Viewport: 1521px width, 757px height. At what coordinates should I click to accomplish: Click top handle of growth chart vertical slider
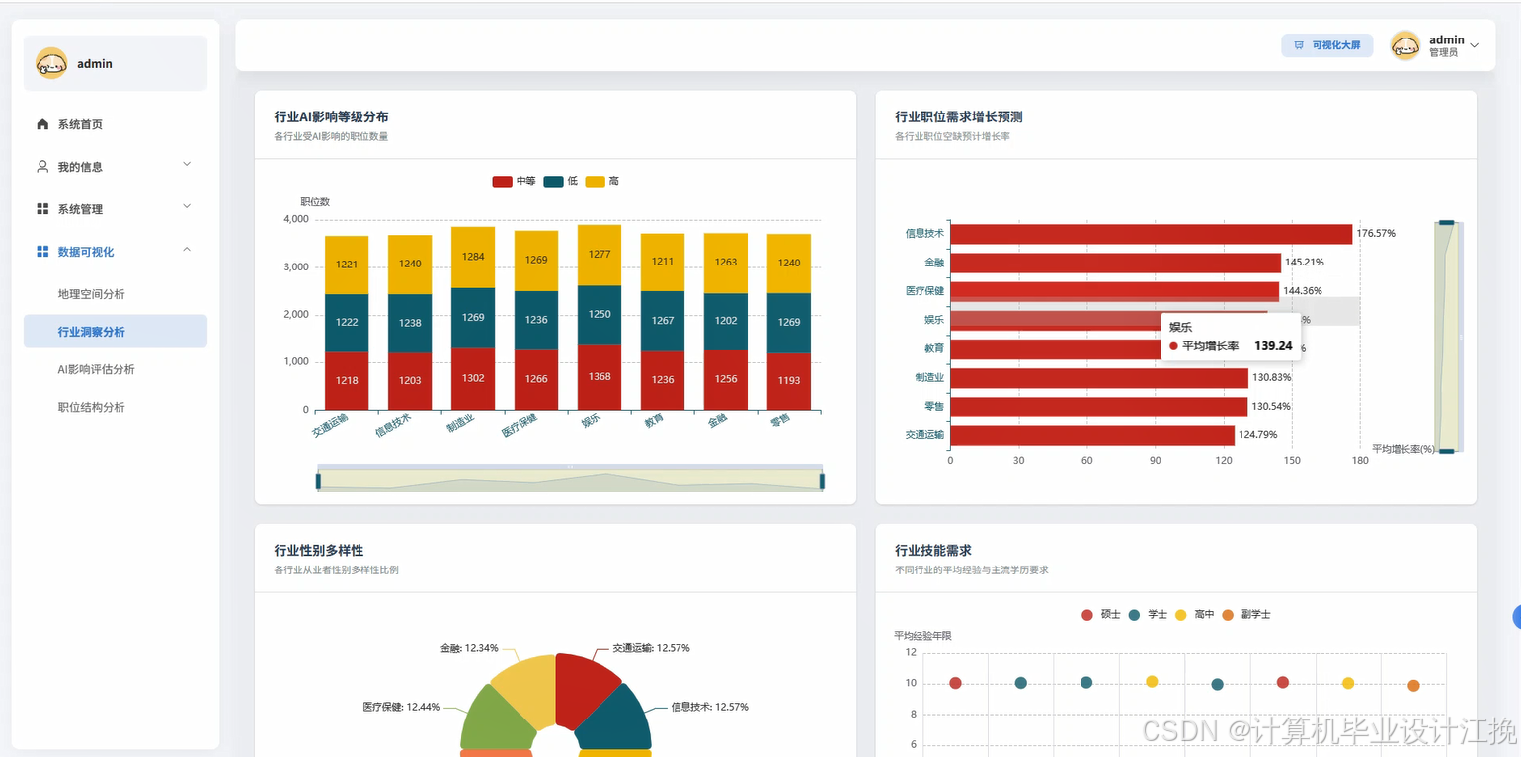(x=1447, y=223)
